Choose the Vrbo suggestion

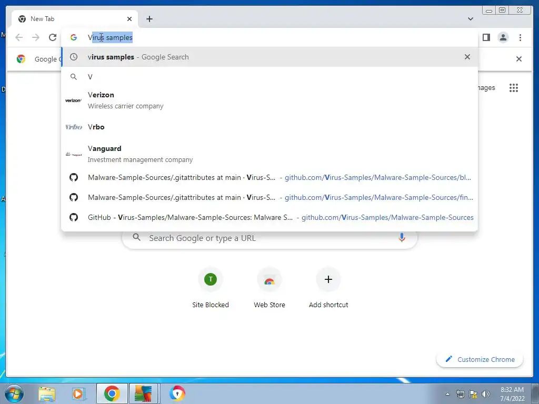coord(269,127)
